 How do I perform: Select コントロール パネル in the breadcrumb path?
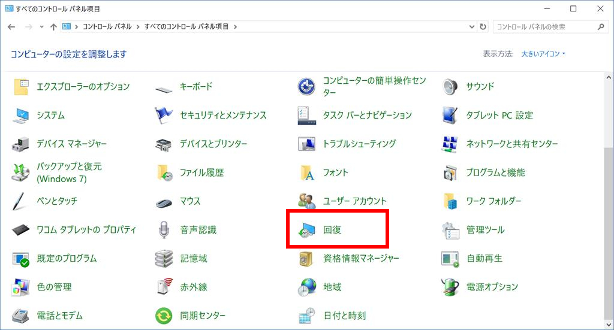click(x=109, y=27)
